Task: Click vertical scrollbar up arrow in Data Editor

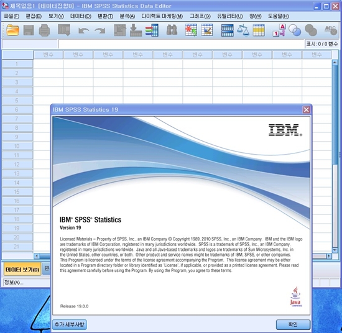Action: [x=335, y=63]
